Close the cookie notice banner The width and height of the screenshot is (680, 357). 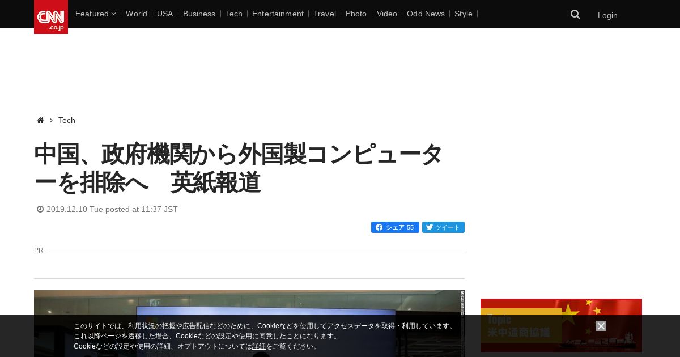[x=601, y=326]
